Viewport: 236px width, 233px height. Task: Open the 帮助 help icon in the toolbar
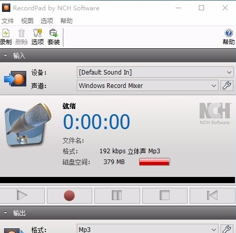coord(229,37)
